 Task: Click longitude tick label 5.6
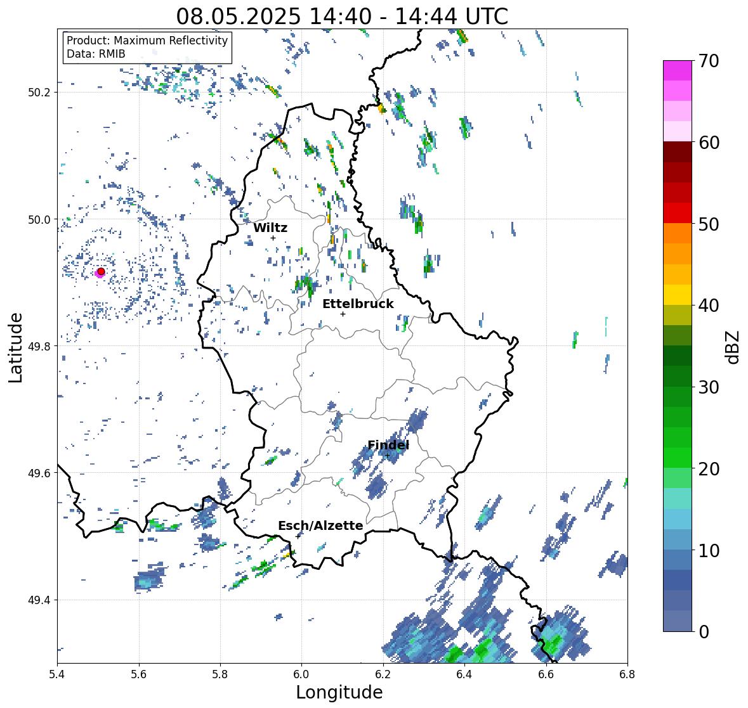tap(139, 674)
